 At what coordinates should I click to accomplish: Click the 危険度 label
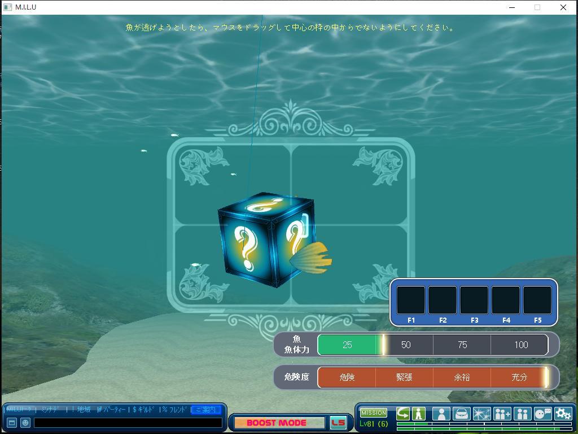(296, 377)
